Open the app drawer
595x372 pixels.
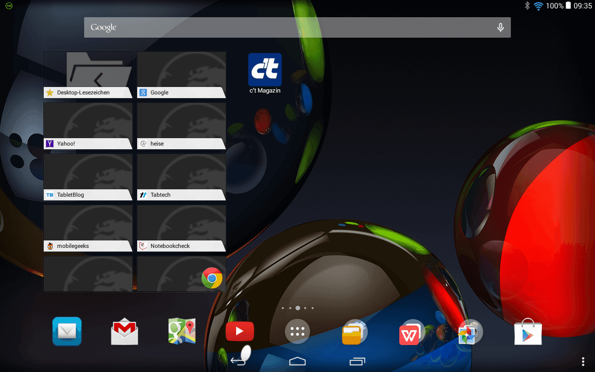click(x=297, y=332)
